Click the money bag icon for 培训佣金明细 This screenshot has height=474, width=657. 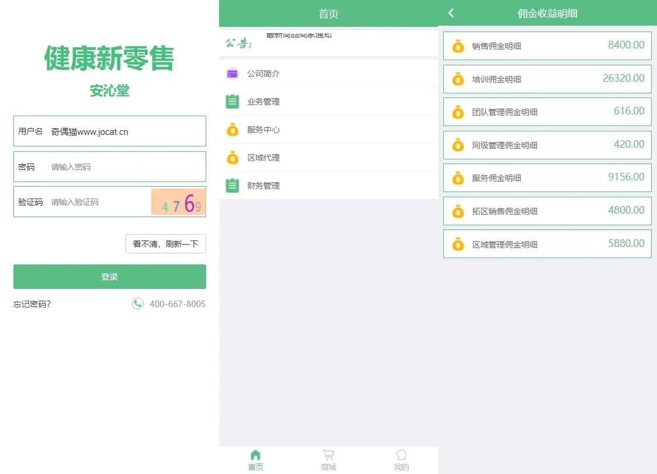(x=458, y=79)
